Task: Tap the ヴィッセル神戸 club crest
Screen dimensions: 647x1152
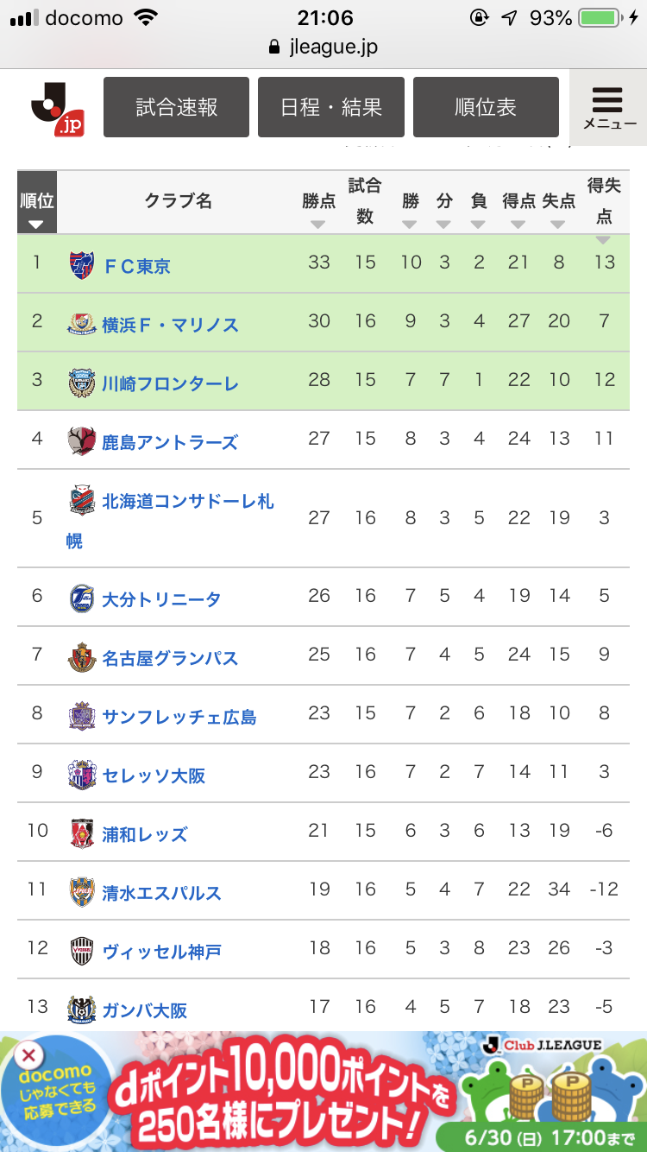Action: (x=82, y=950)
